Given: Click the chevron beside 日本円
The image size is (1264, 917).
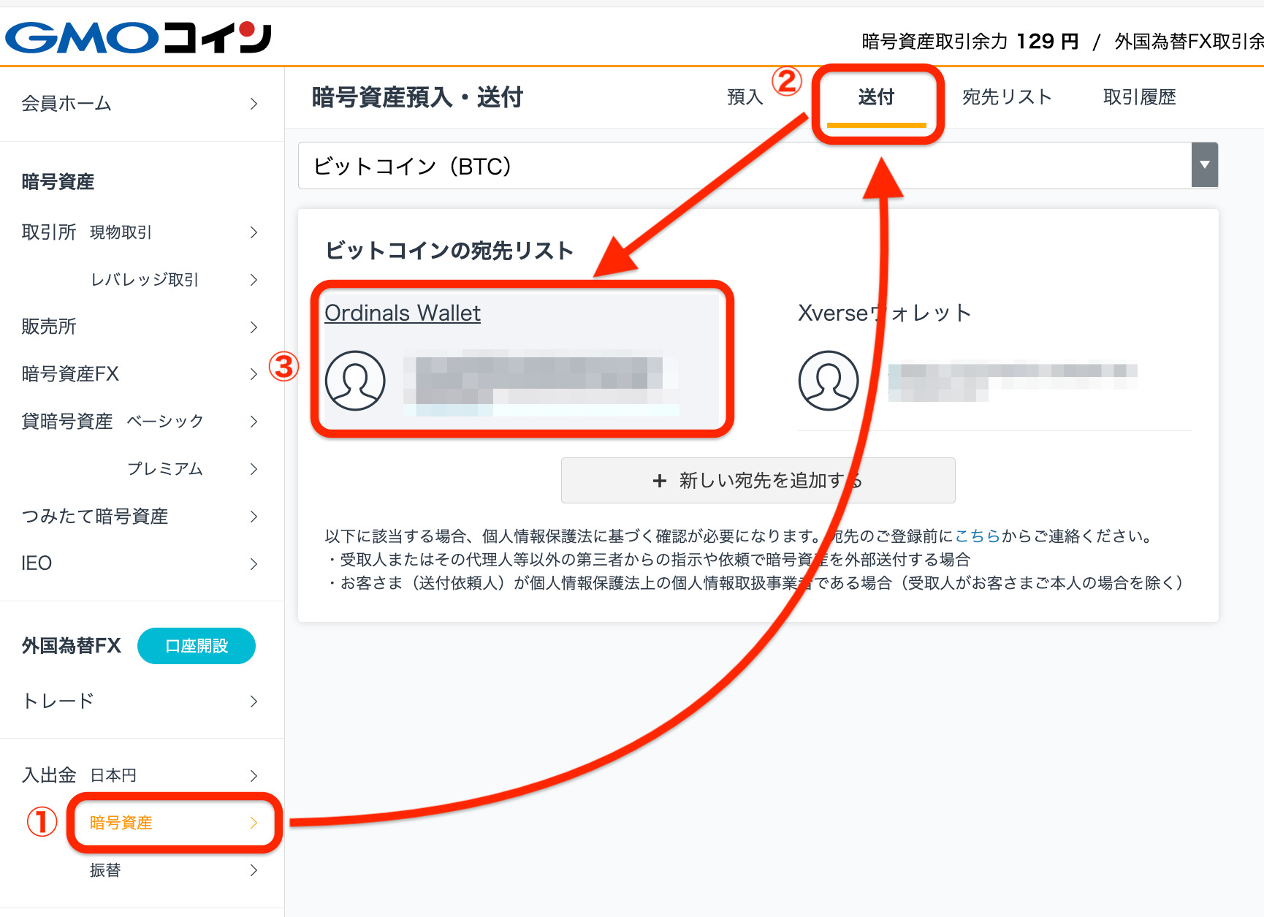Looking at the screenshot, I should coord(254,776).
